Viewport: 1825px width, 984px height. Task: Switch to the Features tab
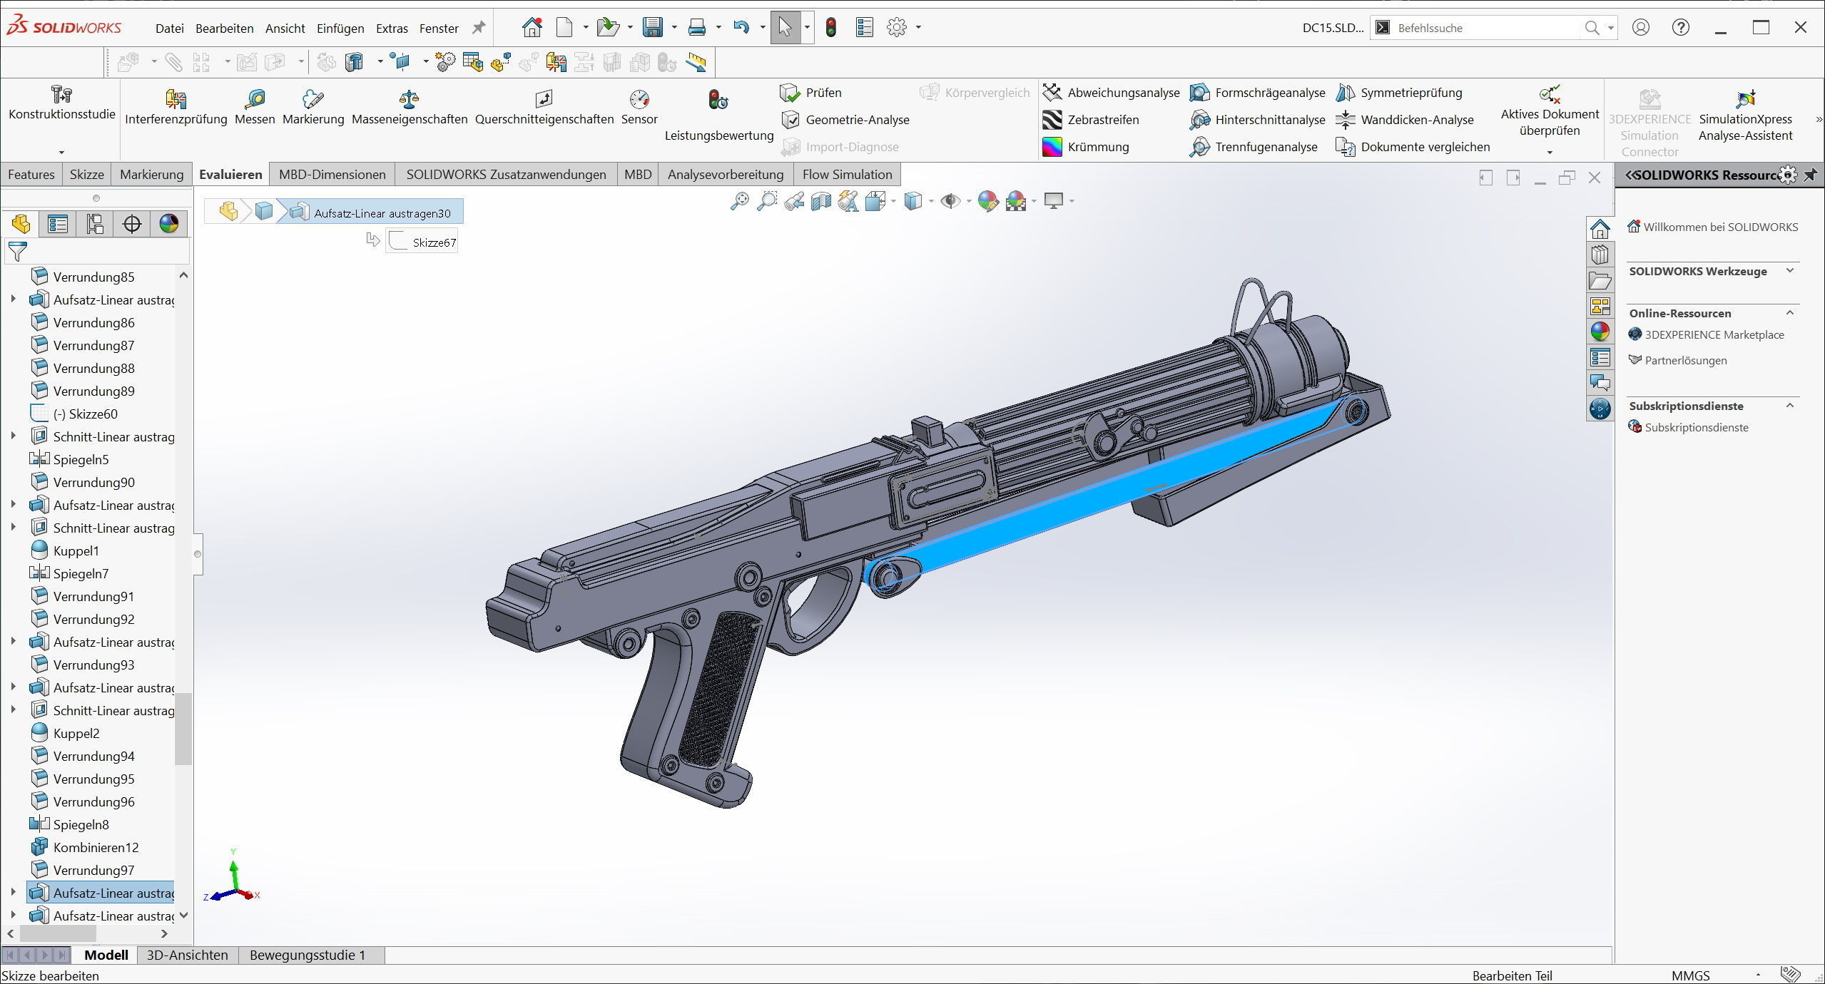pyautogui.click(x=31, y=175)
